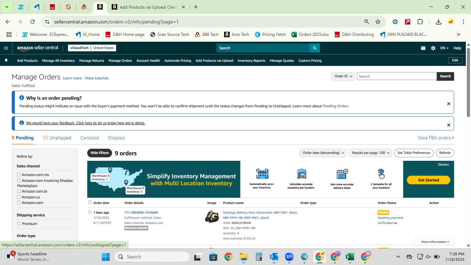Image resolution: width=471 pixels, height=265 pixels.
Task: Open the browser downloads icon
Action: [438, 22]
